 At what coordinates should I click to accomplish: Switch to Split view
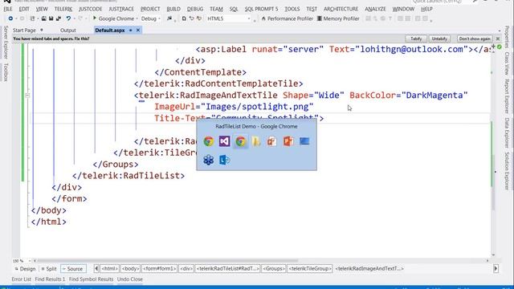click(x=49, y=269)
